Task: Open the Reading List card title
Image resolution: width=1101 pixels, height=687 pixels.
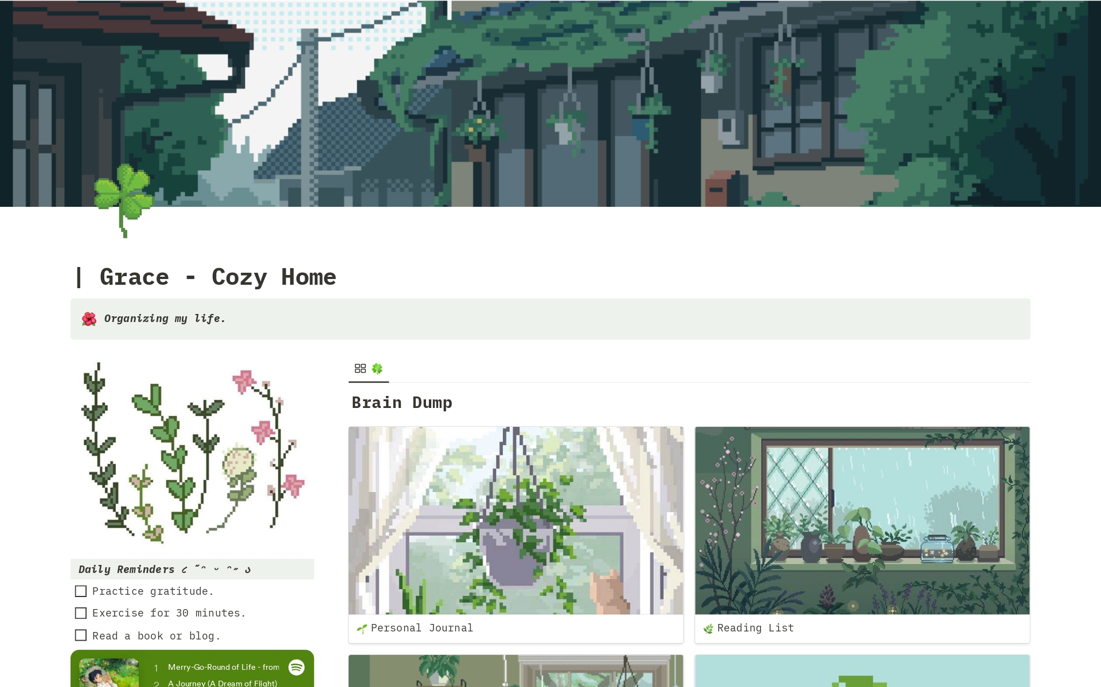Action: pyautogui.click(x=756, y=628)
